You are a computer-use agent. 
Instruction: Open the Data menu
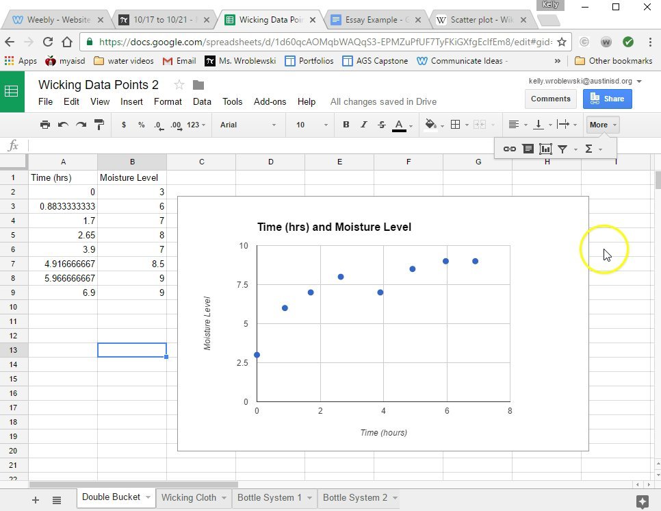click(202, 101)
